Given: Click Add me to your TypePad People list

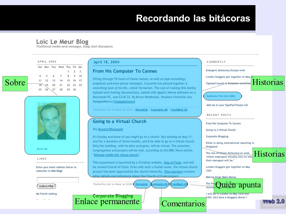Looking at the screenshot, I should point(227,105).
